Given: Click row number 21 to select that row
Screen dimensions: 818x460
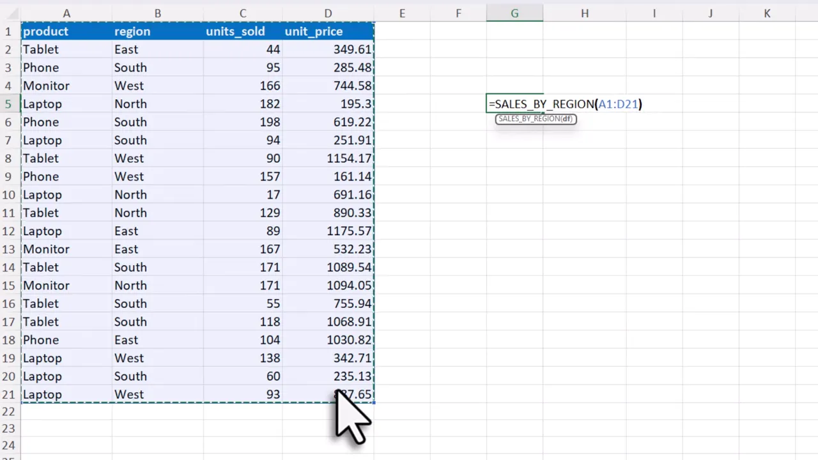Looking at the screenshot, I should click(x=8, y=394).
